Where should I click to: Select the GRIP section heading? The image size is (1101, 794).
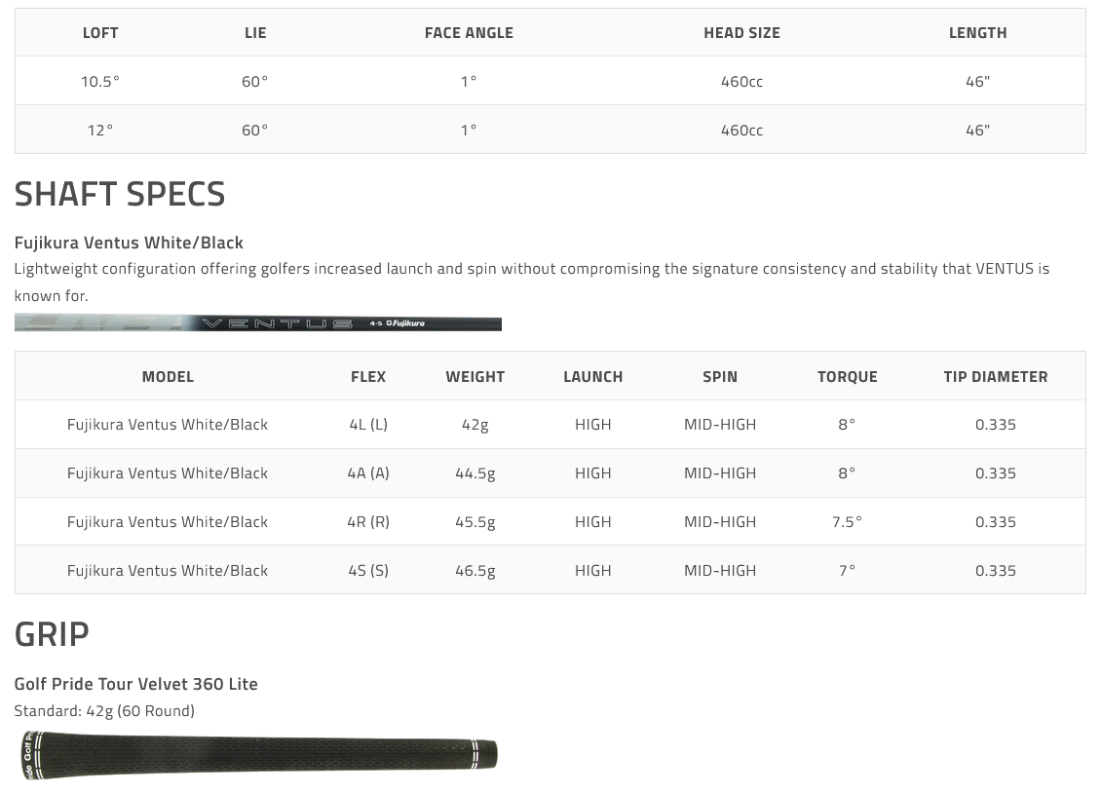coord(52,634)
